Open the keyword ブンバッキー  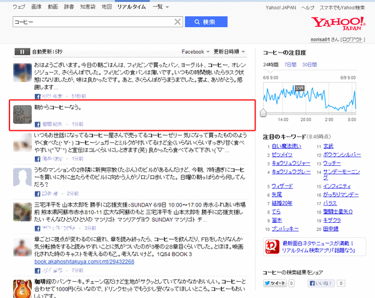[x=285, y=229]
